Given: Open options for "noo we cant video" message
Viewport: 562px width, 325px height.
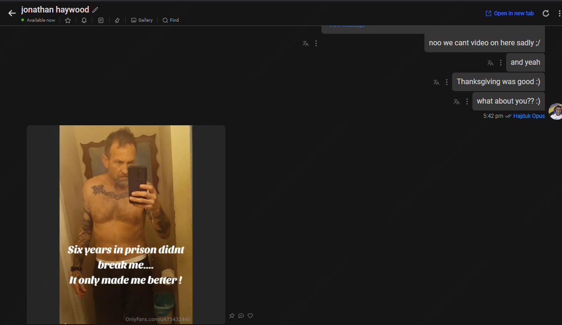Looking at the screenshot, I should (x=316, y=43).
